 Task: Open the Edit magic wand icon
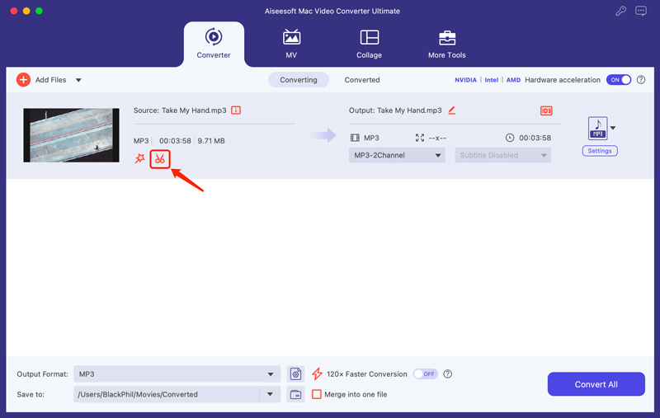(x=139, y=158)
